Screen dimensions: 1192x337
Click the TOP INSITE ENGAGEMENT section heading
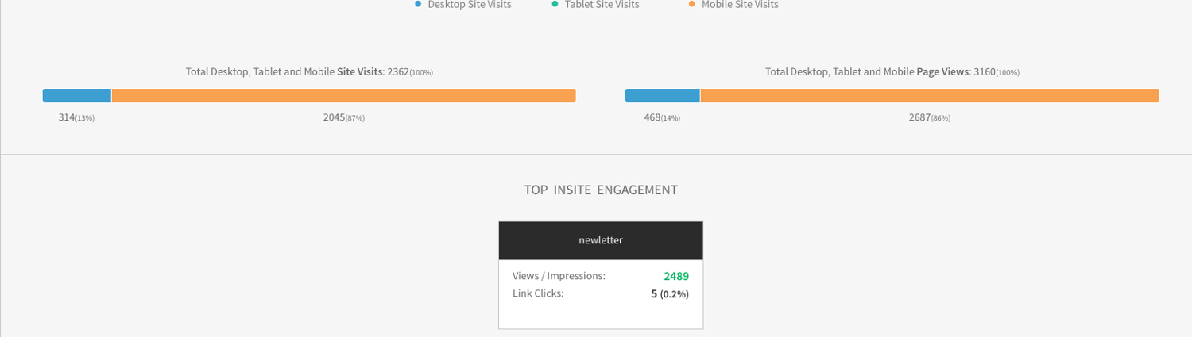tap(601, 190)
